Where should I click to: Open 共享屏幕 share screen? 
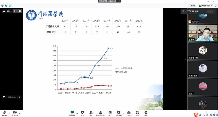click(72, 113)
